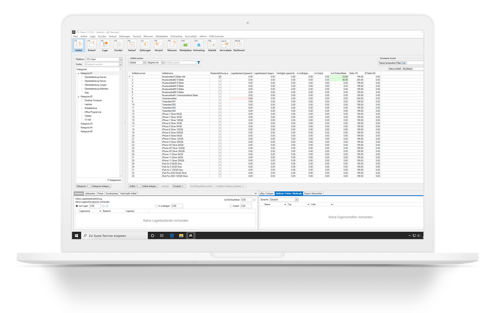This screenshot has width=495, height=313.
Task: Select the Auf Lager radio button
Action: [77, 206]
